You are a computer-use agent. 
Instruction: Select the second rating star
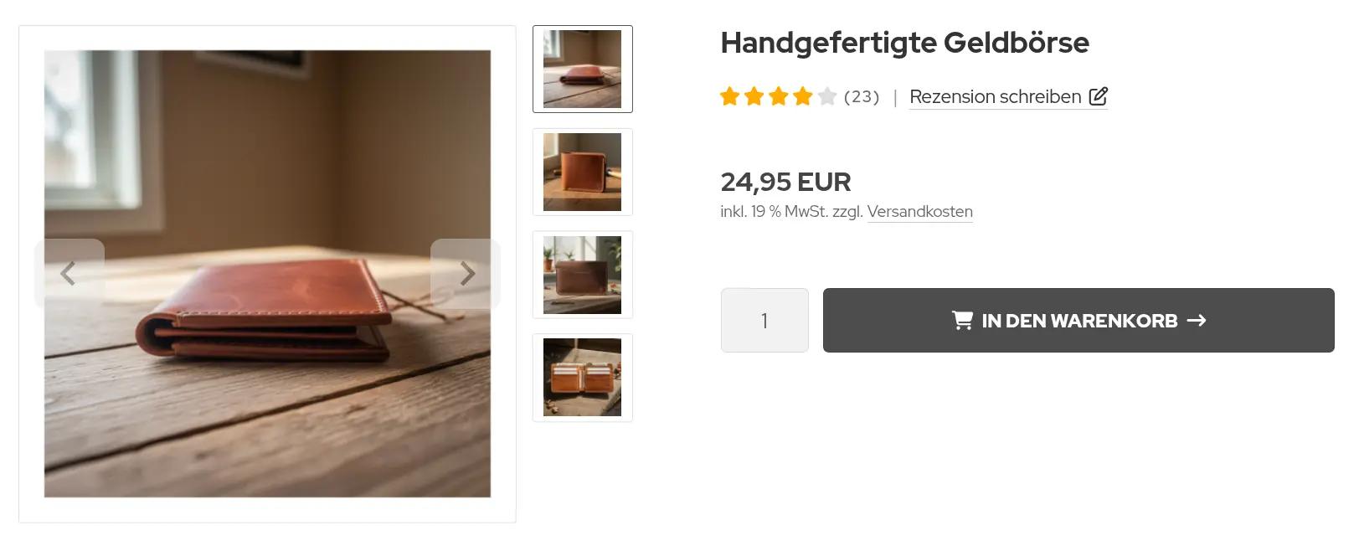click(x=754, y=96)
